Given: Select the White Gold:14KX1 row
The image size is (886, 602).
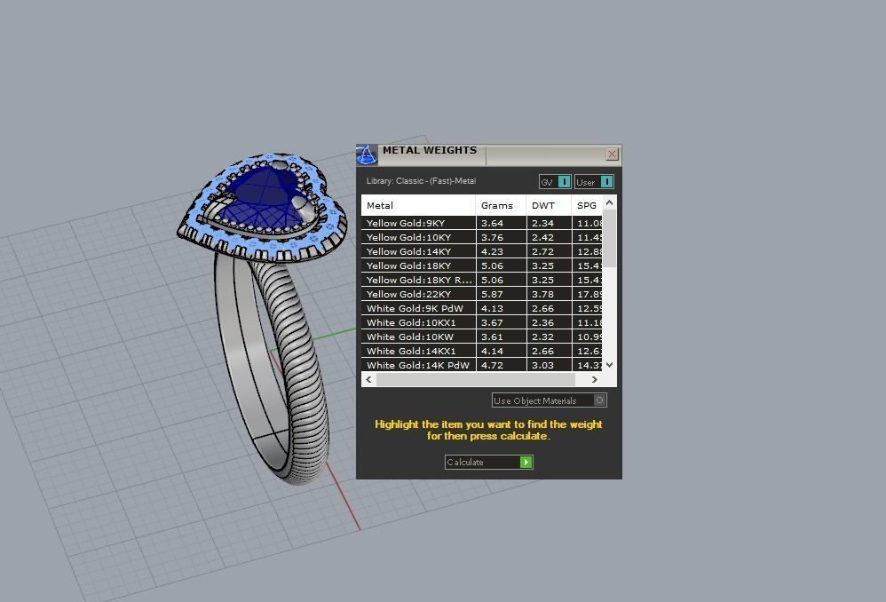Looking at the screenshot, I should point(481,351).
